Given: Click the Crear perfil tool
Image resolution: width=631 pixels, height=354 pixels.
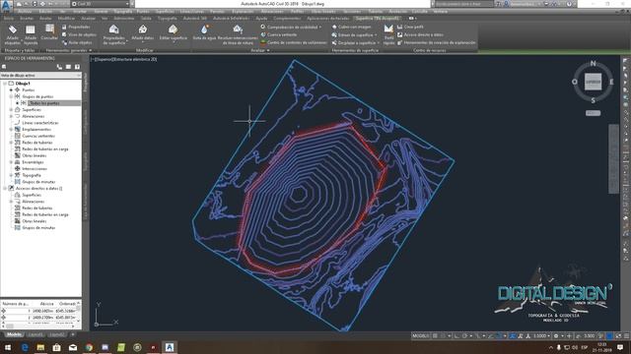Looking at the screenshot, I should tap(410, 27).
